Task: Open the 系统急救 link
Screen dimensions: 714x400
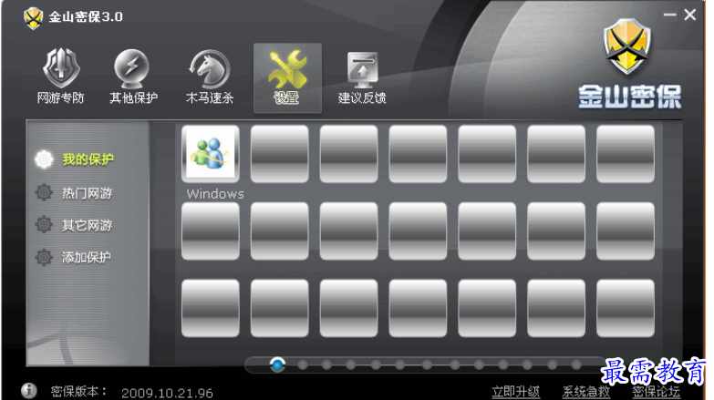Action: tap(586, 392)
